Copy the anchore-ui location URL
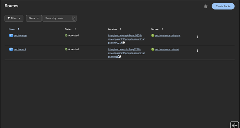The height and width of the screenshot is (128, 240). [x=120, y=57]
